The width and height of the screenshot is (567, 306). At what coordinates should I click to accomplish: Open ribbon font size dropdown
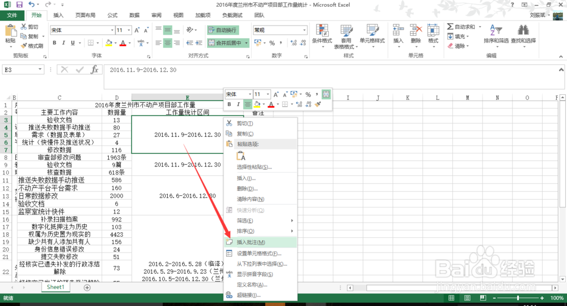pyautogui.click(x=129, y=30)
